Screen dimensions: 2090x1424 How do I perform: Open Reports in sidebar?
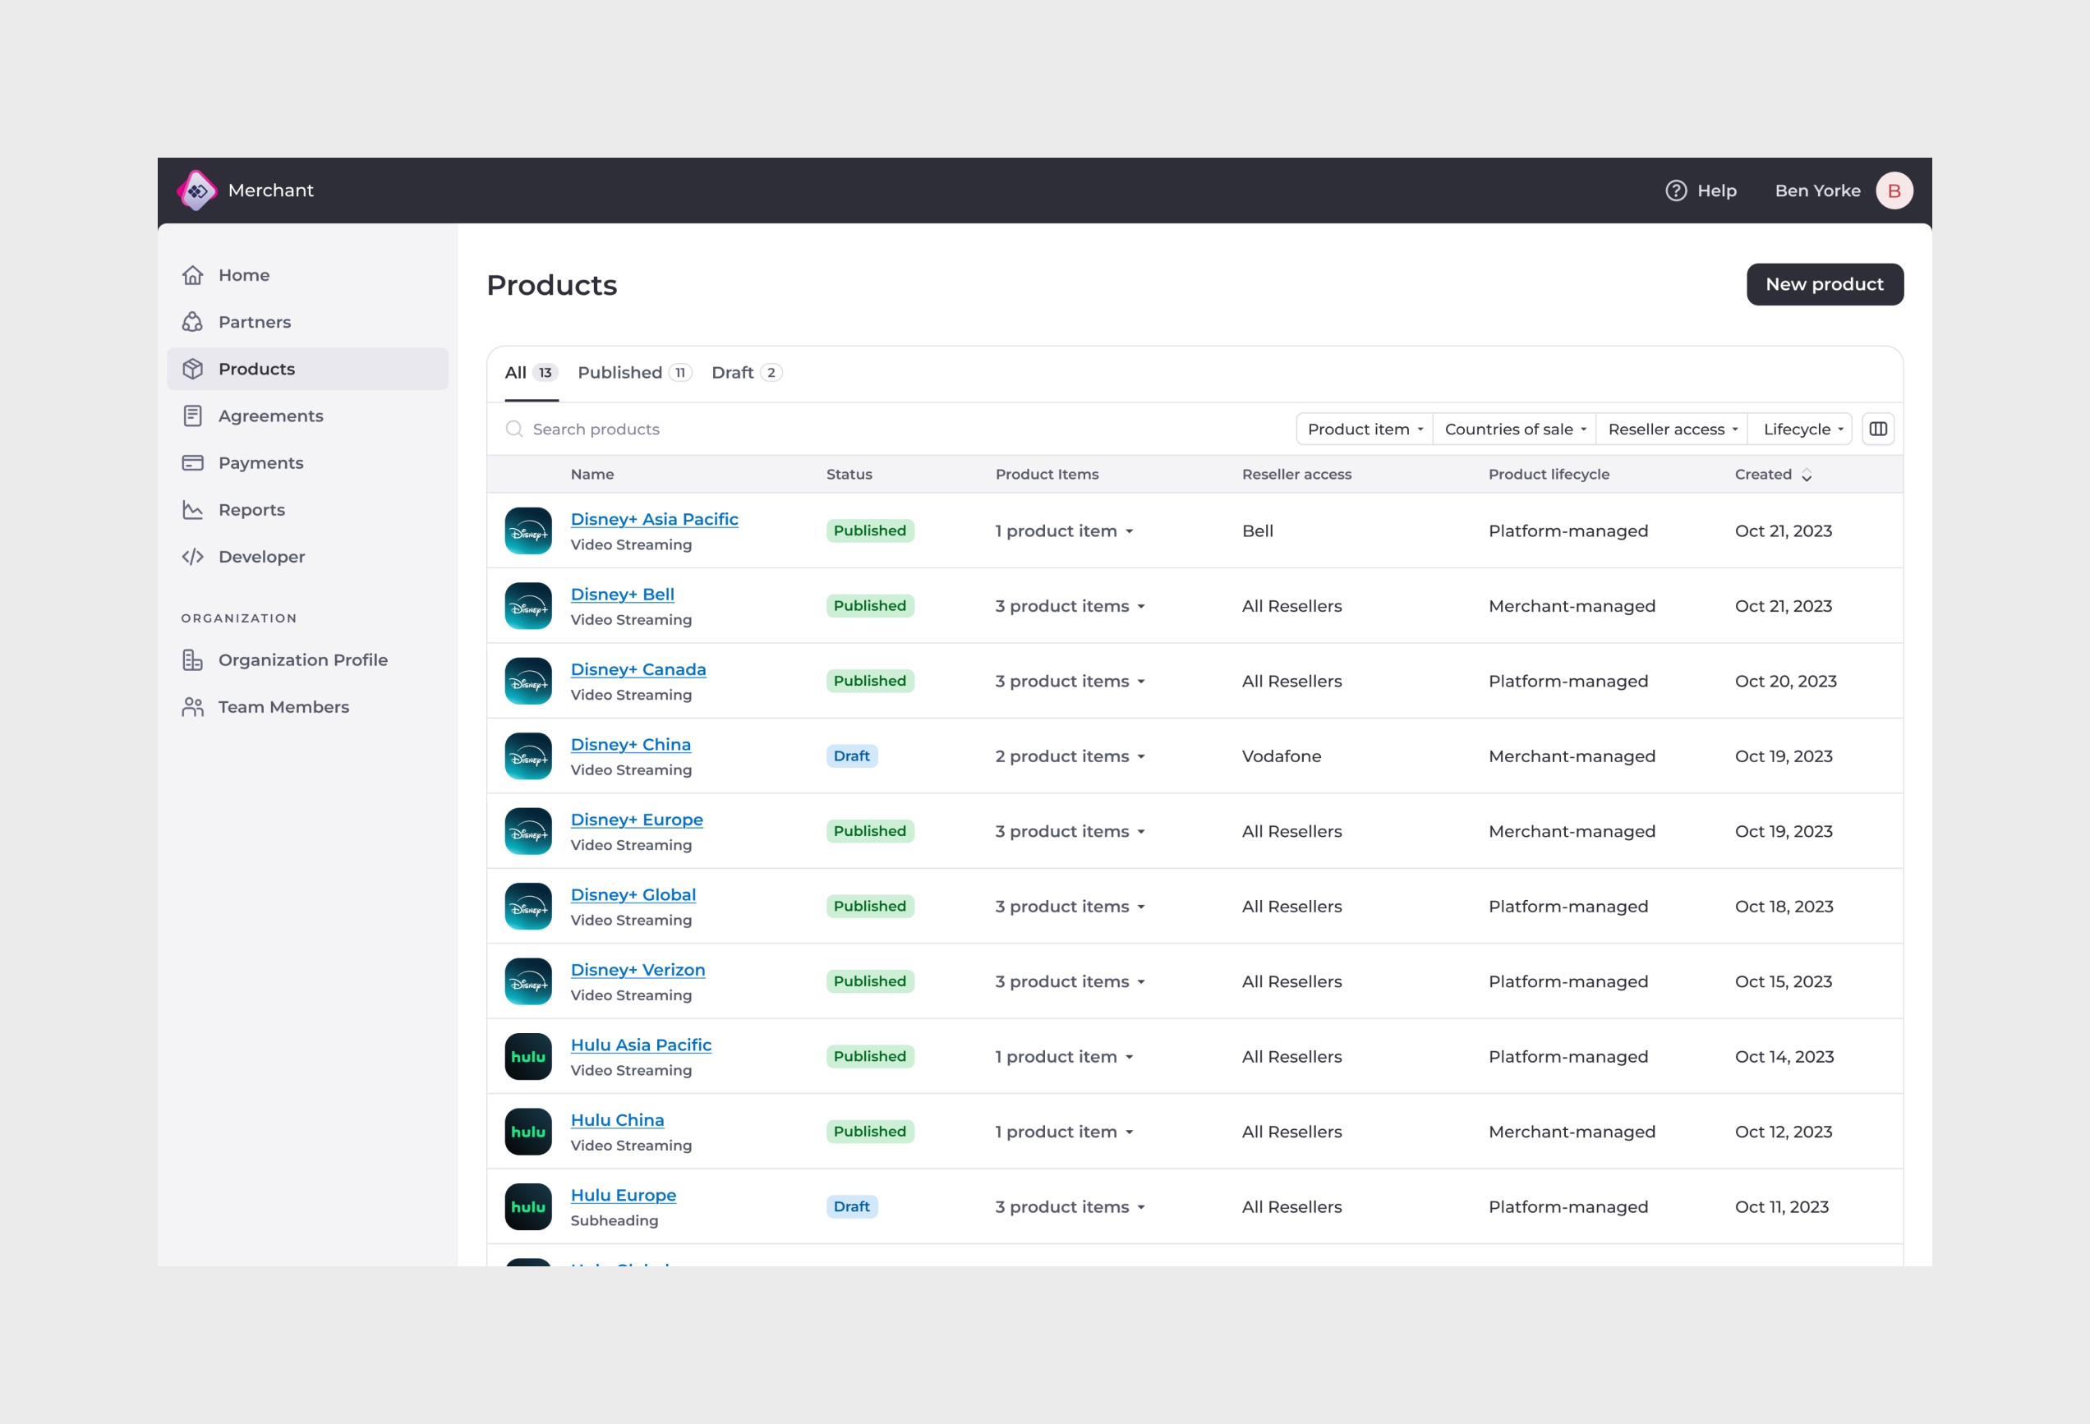307,510
